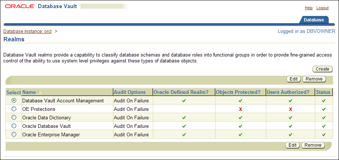Choose the Oracle Enterprise Manager radio button
This screenshot has width=339, height=160.
pos(14,135)
